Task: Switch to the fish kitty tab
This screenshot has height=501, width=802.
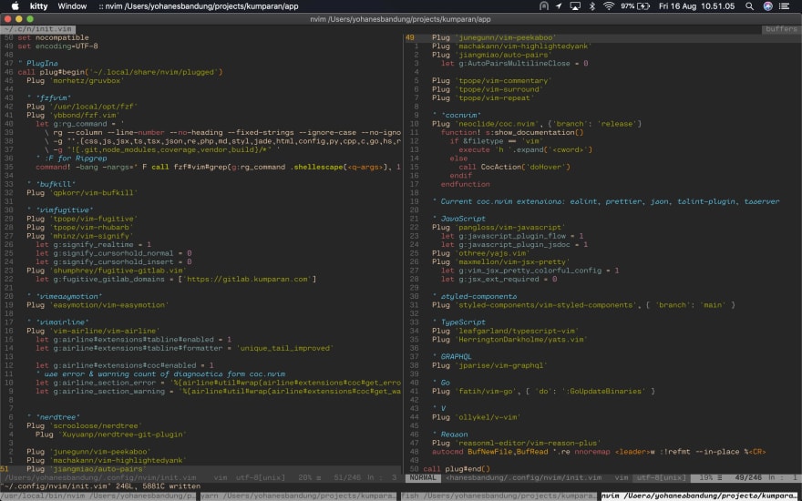Action: (x=499, y=496)
